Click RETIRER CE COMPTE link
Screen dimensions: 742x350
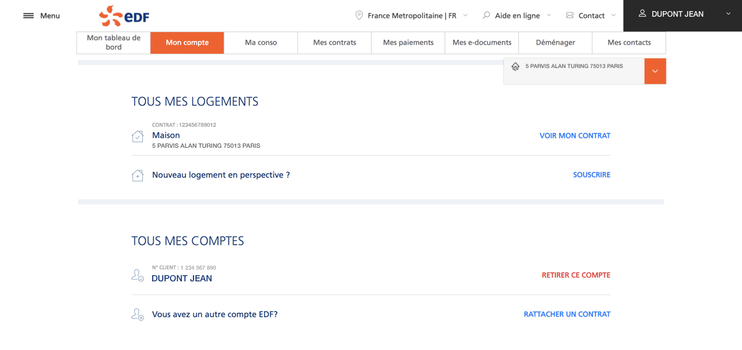tap(576, 275)
